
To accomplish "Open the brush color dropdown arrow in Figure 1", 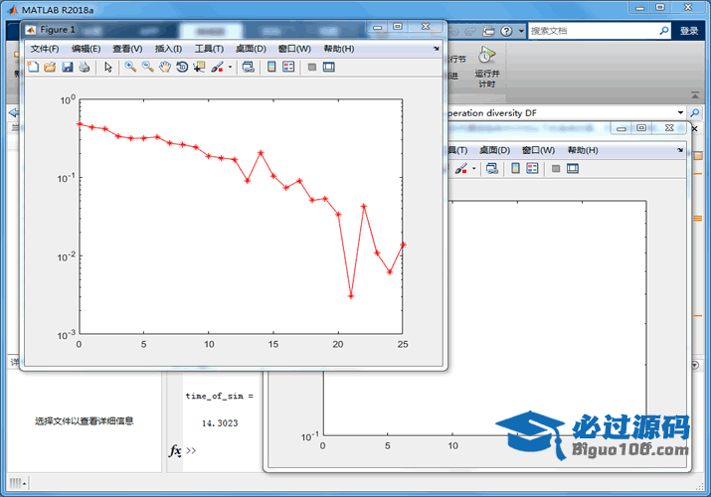I will click(x=231, y=68).
